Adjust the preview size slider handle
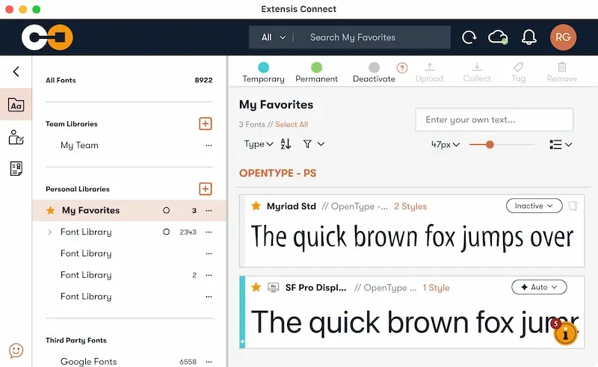598x367 pixels. click(490, 144)
